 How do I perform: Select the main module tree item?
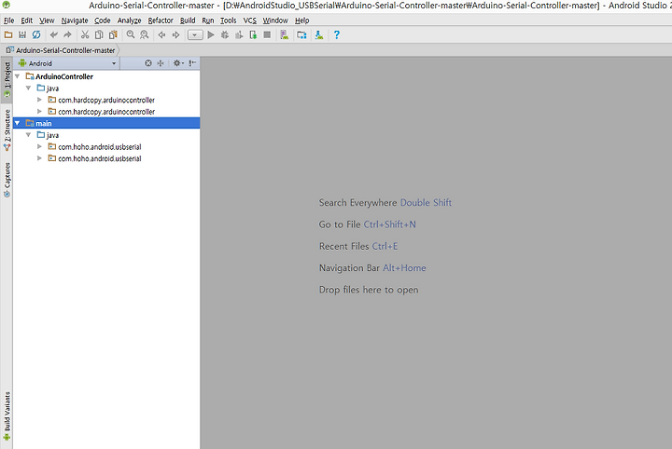click(106, 123)
